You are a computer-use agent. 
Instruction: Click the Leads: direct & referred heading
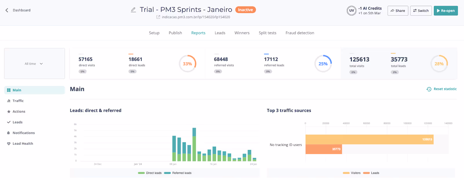point(96,111)
